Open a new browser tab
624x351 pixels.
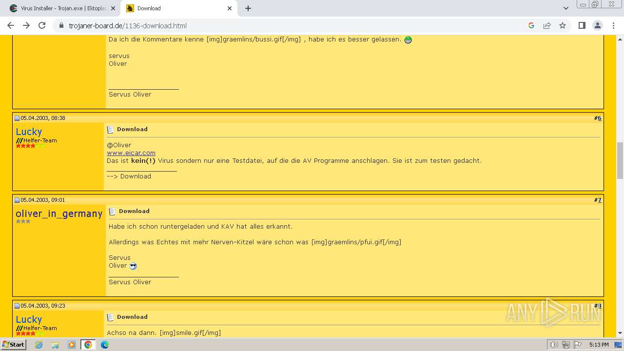248,8
